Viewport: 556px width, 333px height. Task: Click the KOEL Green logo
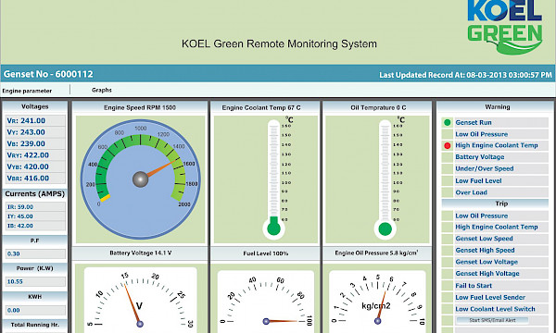point(505,28)
